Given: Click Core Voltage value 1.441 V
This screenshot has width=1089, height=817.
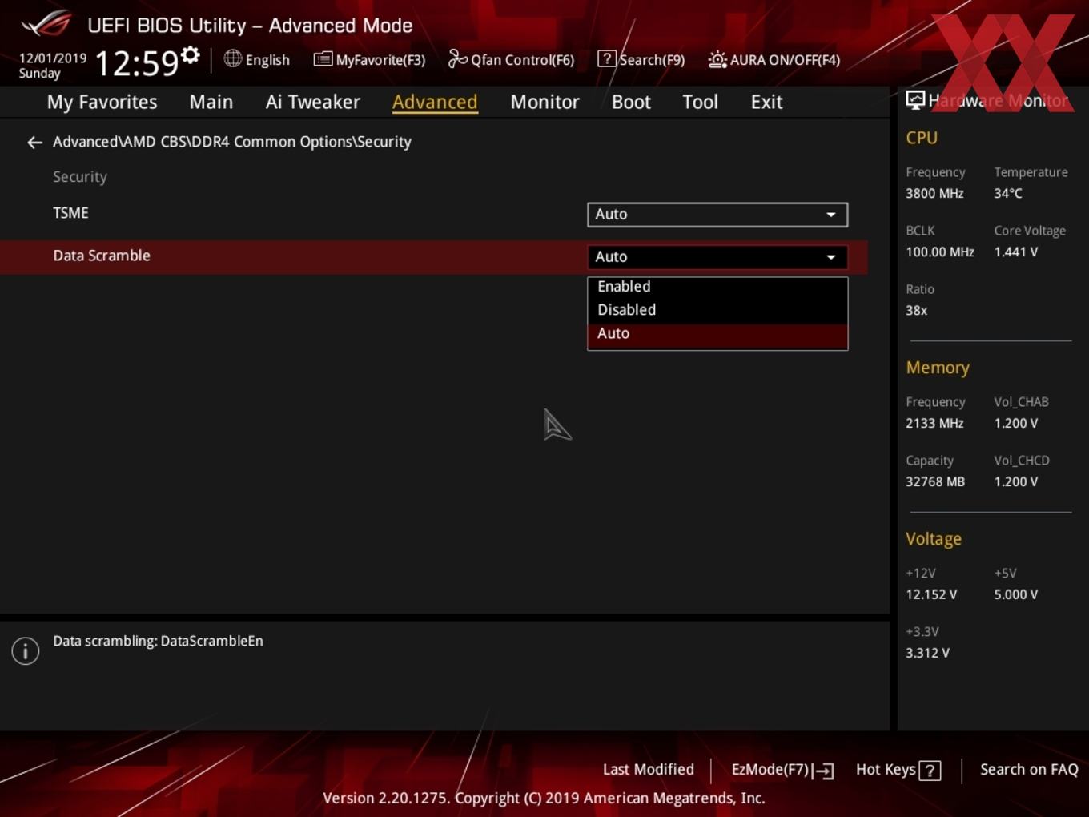Looking at the screenshot, I should tap(1015, 252).
